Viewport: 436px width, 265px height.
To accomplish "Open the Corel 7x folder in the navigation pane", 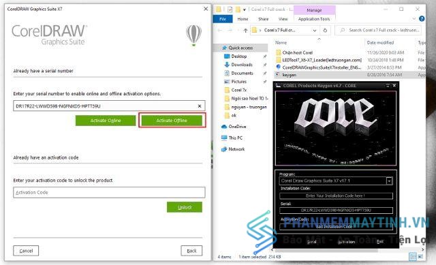I will pos(238,90).
